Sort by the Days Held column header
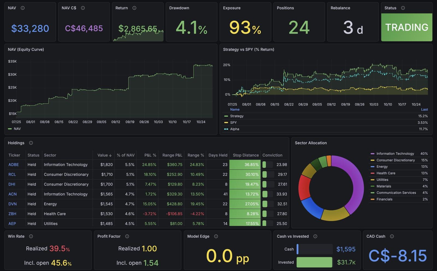Screen dimensions: 437x271 pyautogui.click(x=218, y=155)
